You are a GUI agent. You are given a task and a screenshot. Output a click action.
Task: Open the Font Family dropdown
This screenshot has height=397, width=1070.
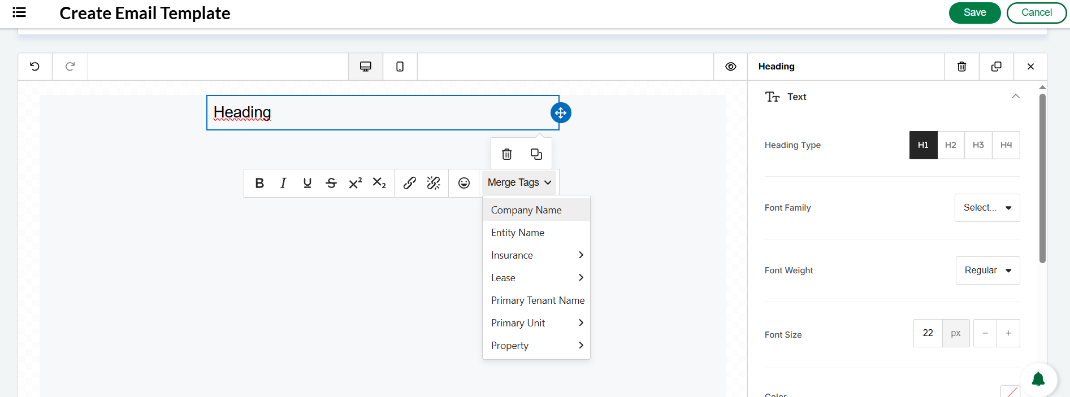tap(987, 208)
